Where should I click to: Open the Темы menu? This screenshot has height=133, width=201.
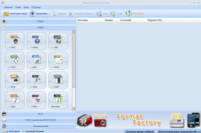click(18, 7)
